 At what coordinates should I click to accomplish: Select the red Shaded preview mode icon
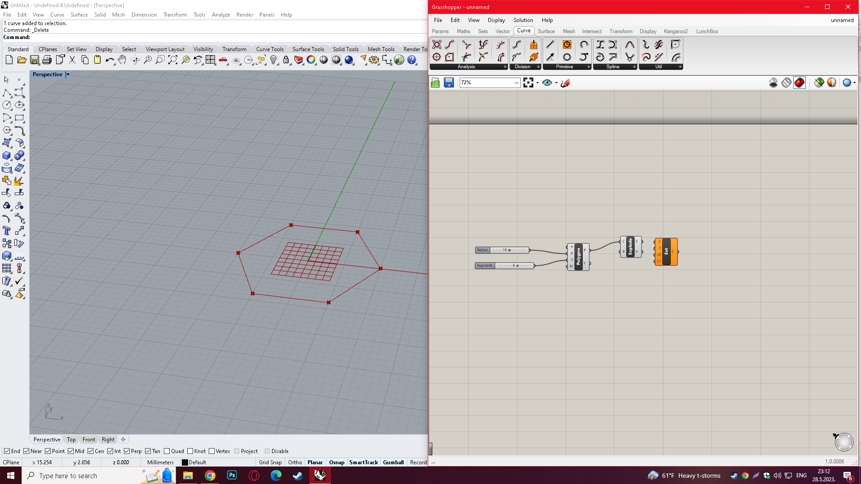click(x=799, y=83)
